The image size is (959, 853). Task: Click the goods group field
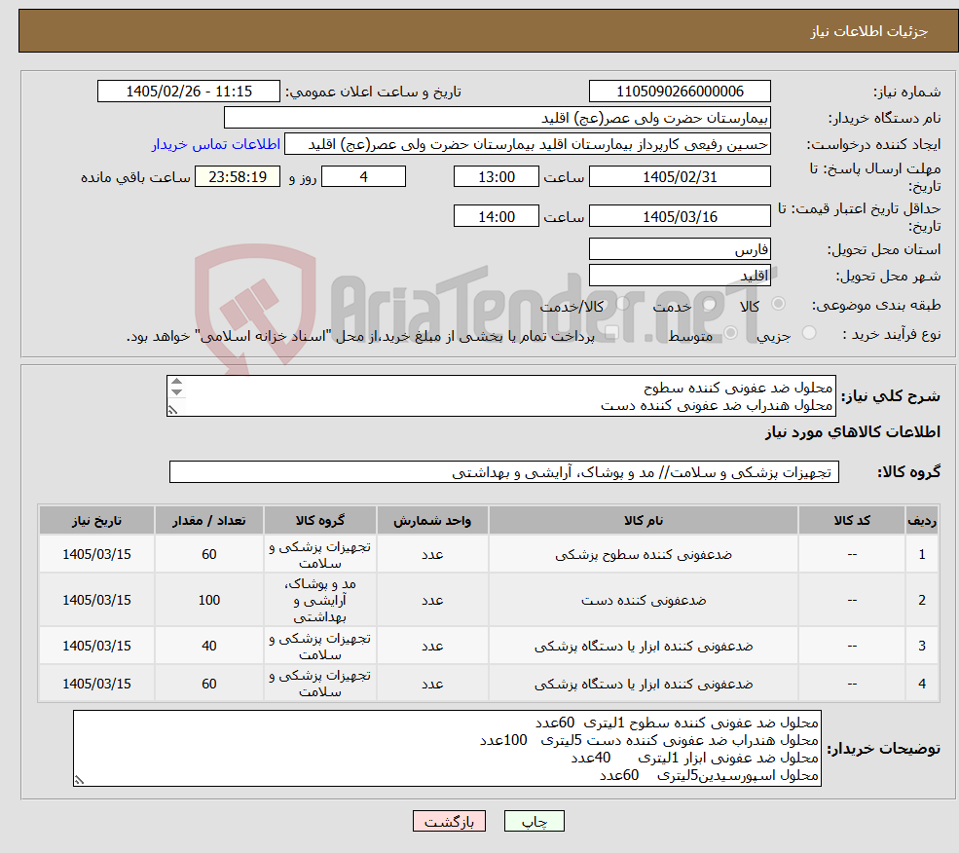[504, 472]
